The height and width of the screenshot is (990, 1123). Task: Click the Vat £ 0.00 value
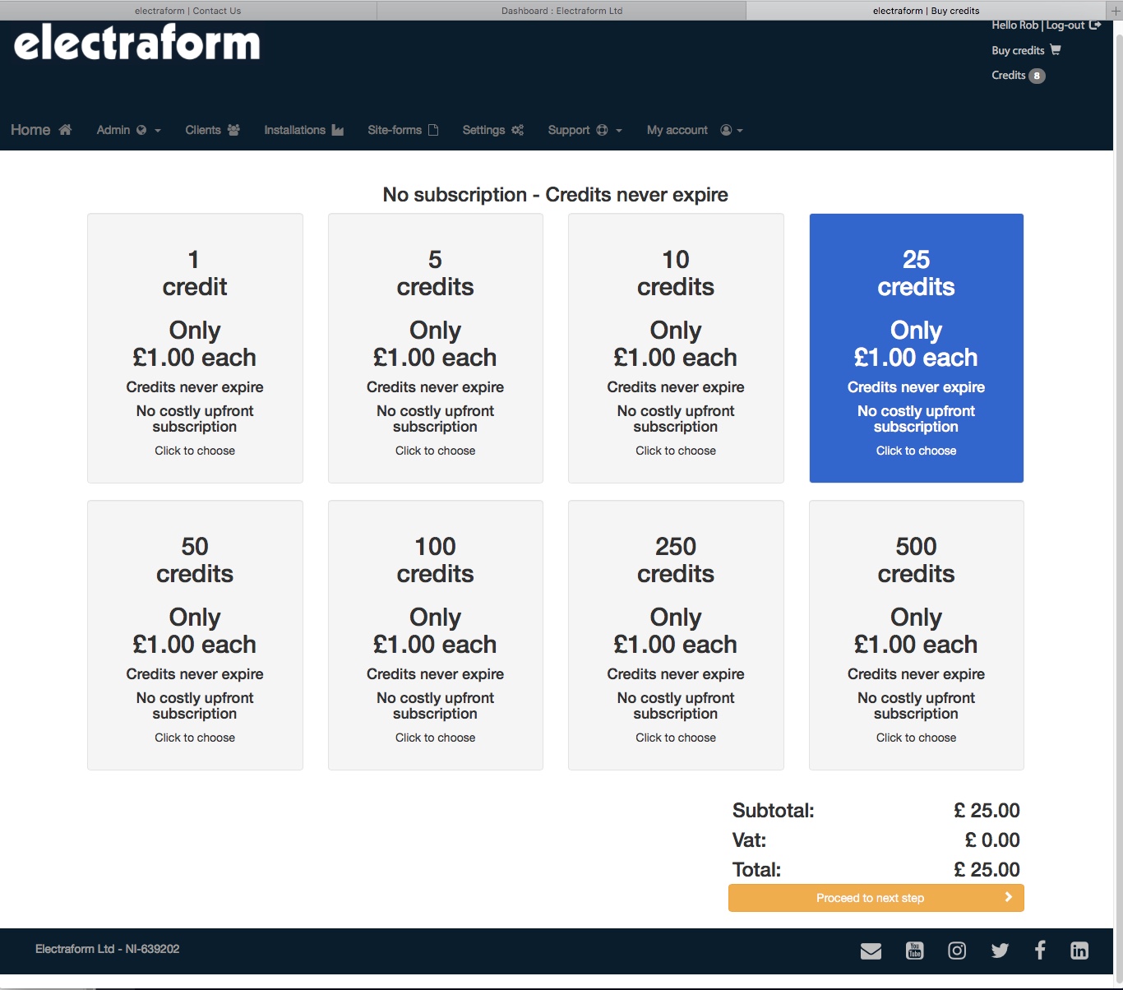(992, 840)
